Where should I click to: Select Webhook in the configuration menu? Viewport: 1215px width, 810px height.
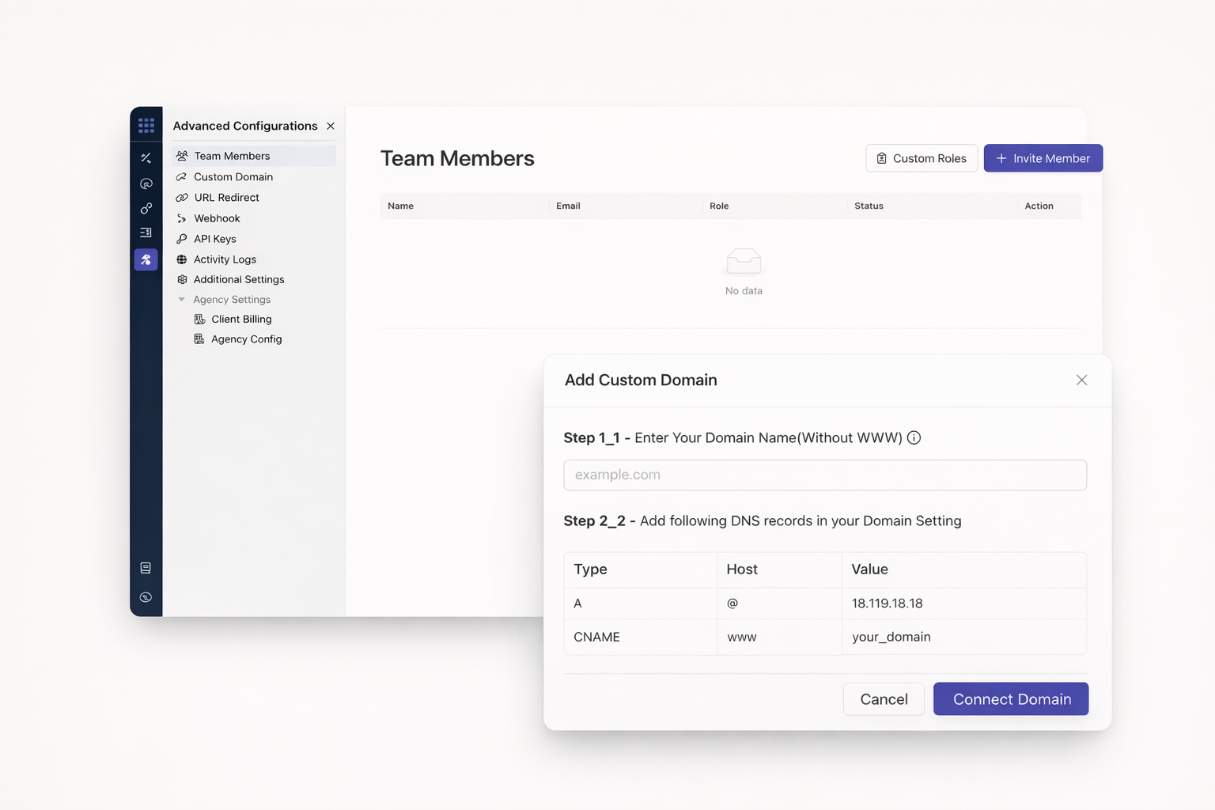click(x=217, y=218)
